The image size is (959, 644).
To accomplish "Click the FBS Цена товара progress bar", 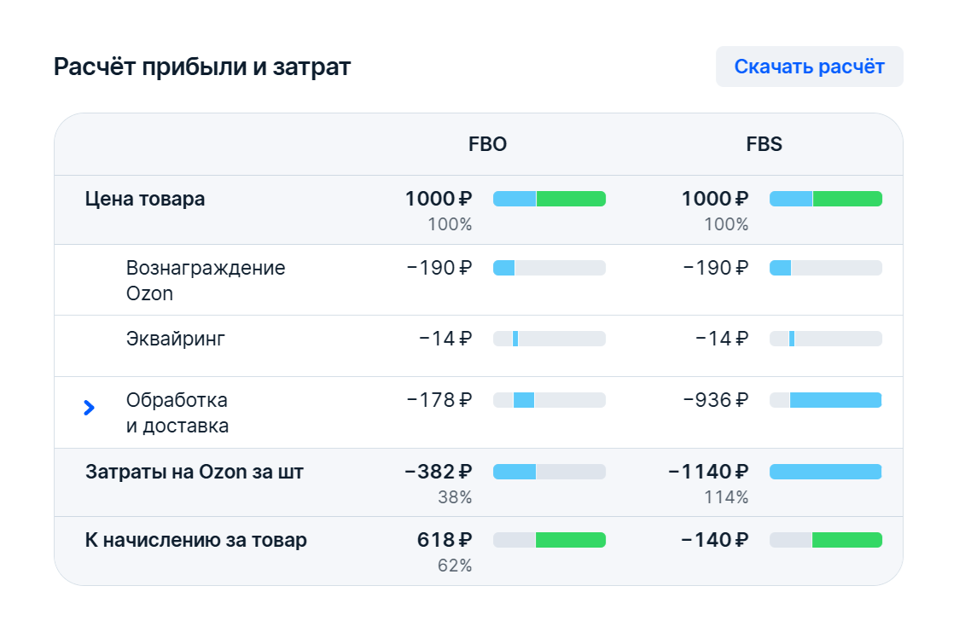I will [826, 199].
